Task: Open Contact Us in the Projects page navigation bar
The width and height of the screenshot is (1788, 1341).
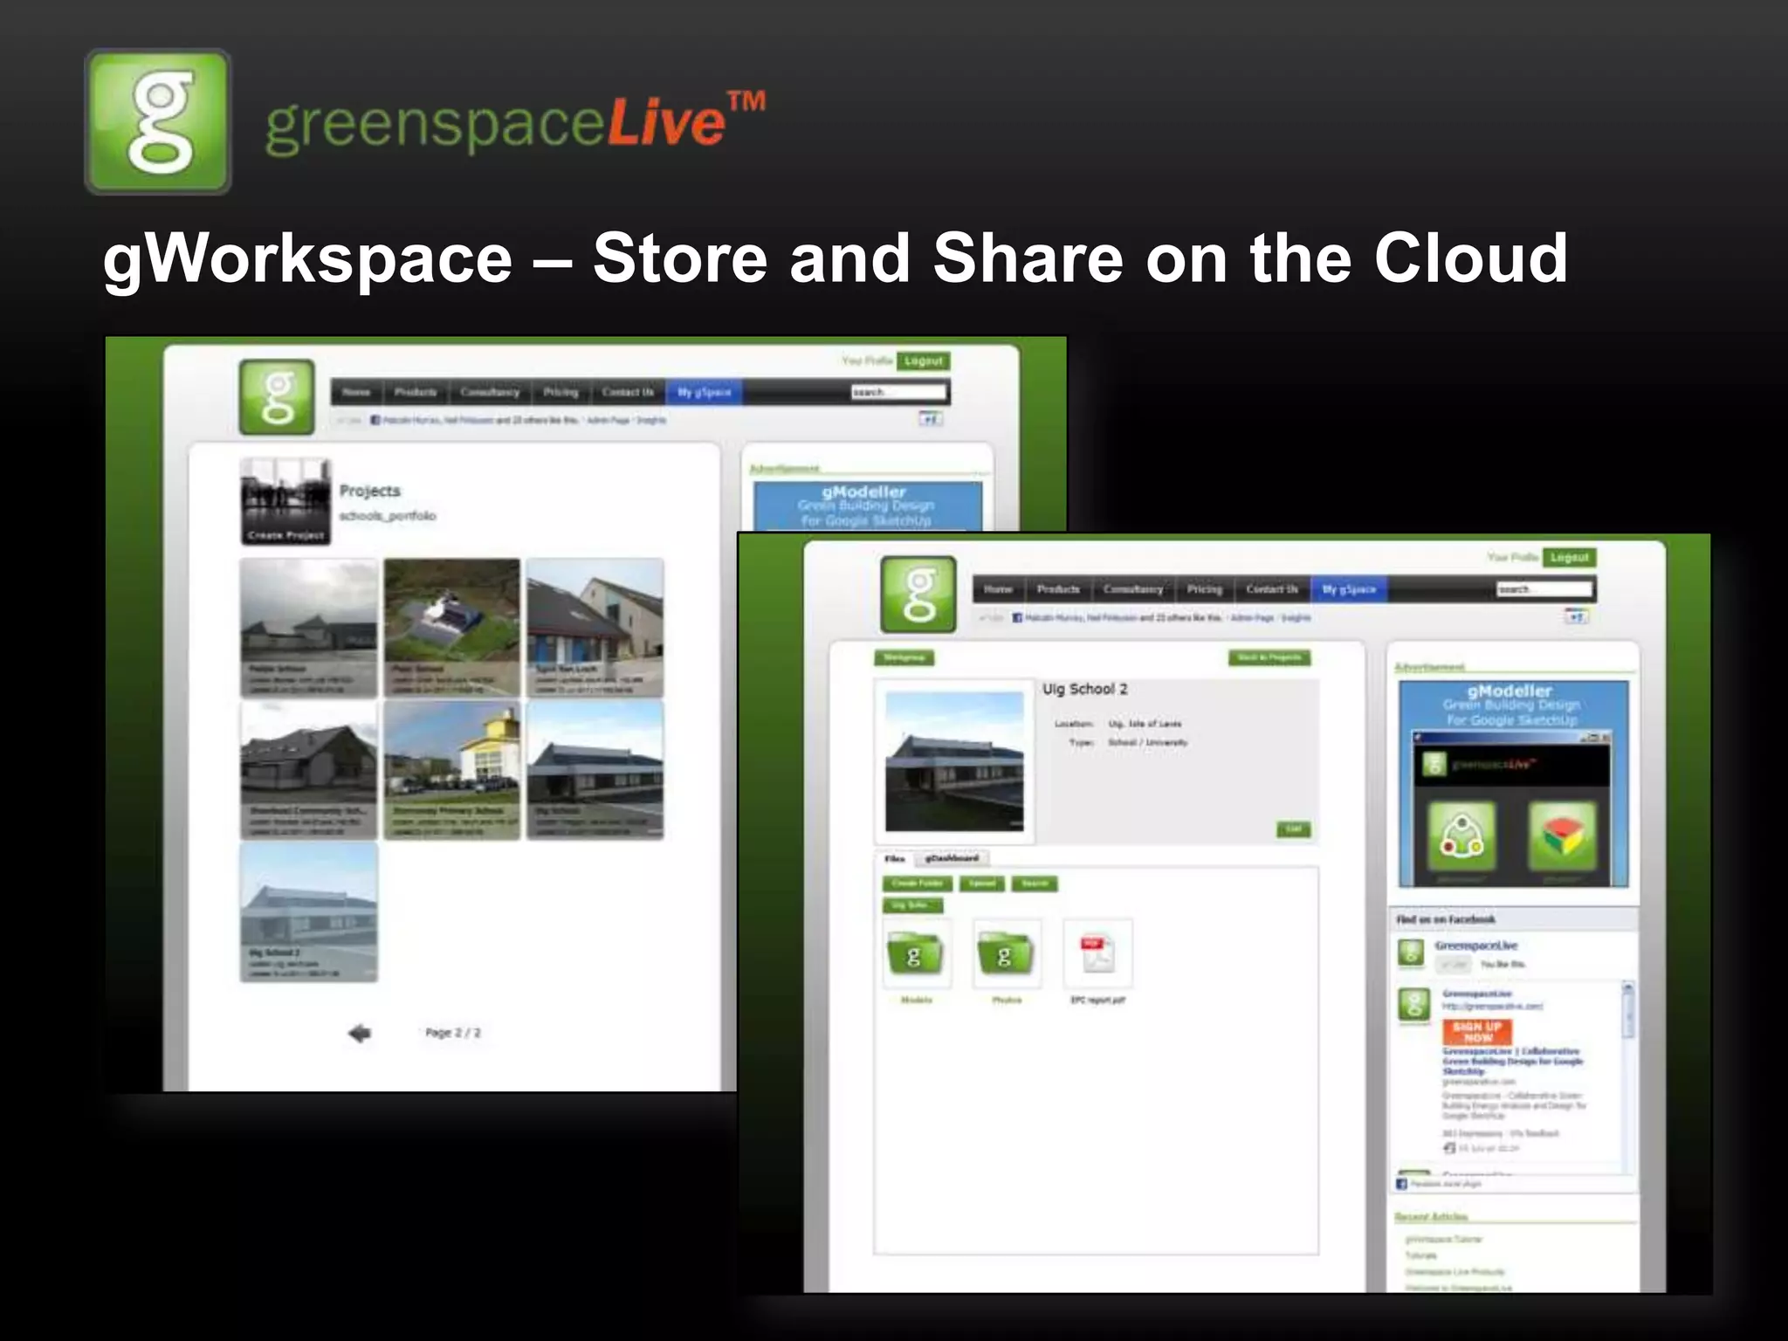Action: pyautogui.click(x=628, y=392)
